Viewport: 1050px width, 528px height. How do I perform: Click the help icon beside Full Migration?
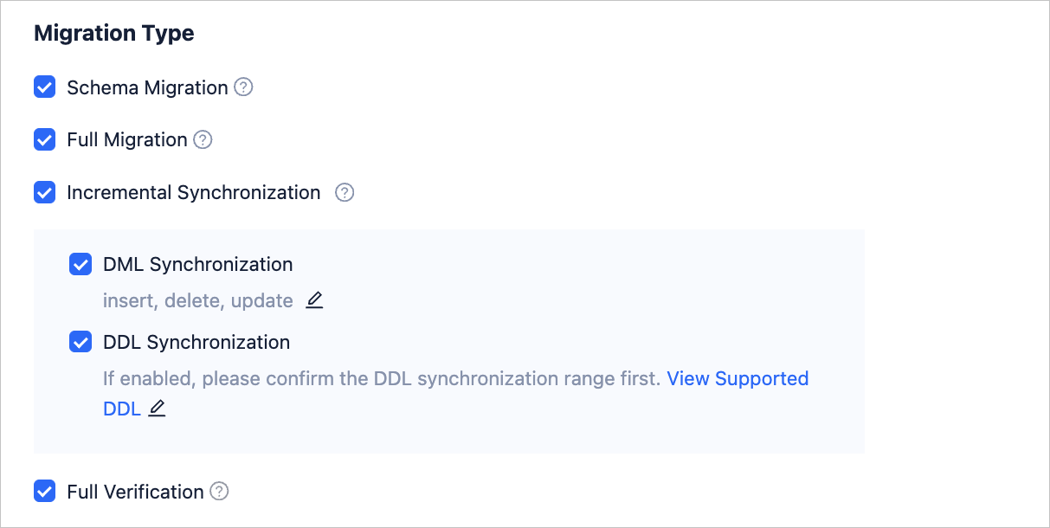click(x=203, y=139)
